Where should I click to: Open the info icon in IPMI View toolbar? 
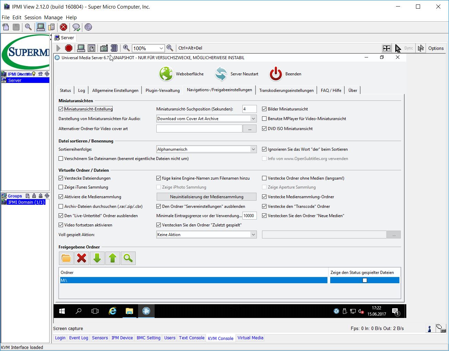88,27
